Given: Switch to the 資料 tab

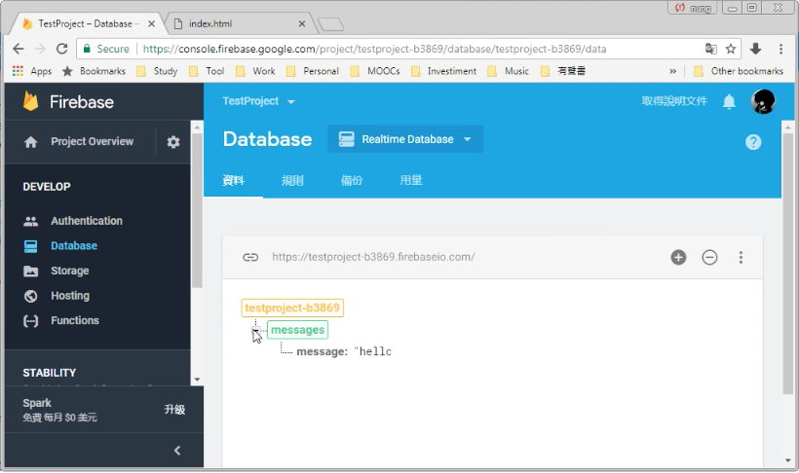Looking at the screenshot, I should click(234, 181).
